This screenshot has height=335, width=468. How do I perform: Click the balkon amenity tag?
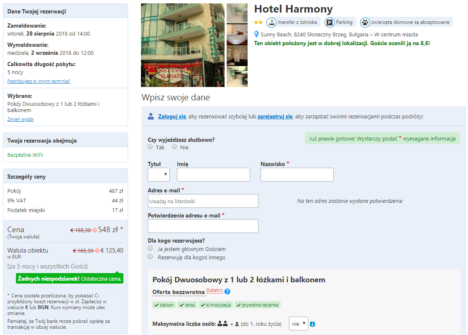[164, 305]
